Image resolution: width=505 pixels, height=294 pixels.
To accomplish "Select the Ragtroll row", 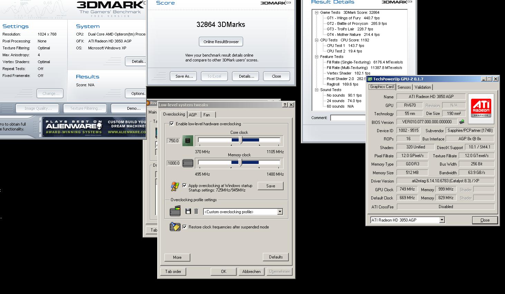I will tap(343, 84).
